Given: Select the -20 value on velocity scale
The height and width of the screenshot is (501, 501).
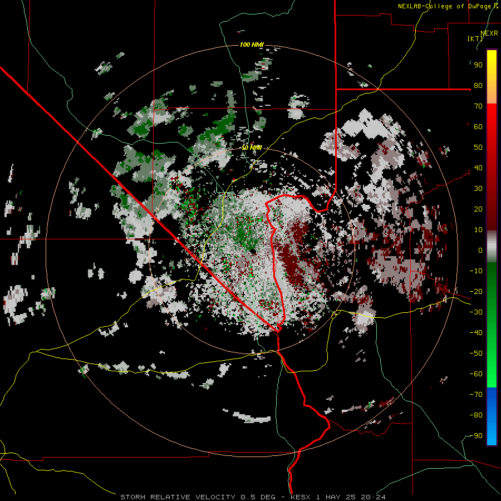Looking at the screenshot, I should 476,292.
